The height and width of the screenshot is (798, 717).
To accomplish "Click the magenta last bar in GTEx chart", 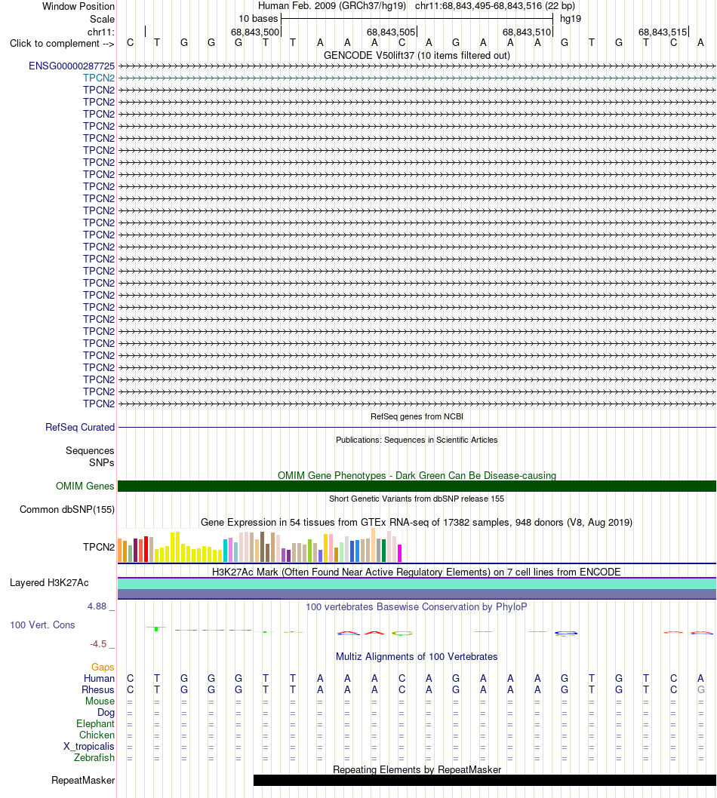I will coord(400,553).
